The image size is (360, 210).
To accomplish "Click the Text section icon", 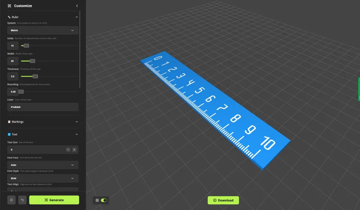I will (x=9, y=134).
